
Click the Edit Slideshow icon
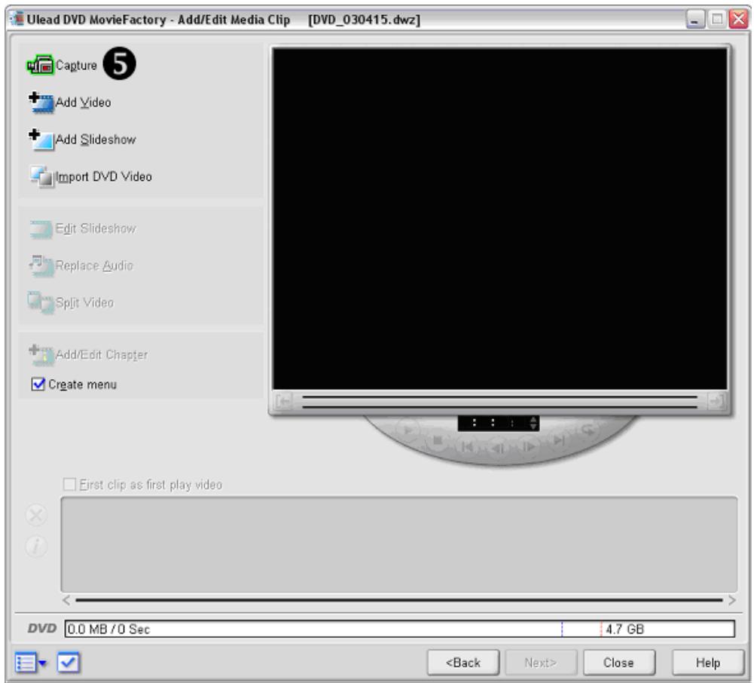click(41, 229)
